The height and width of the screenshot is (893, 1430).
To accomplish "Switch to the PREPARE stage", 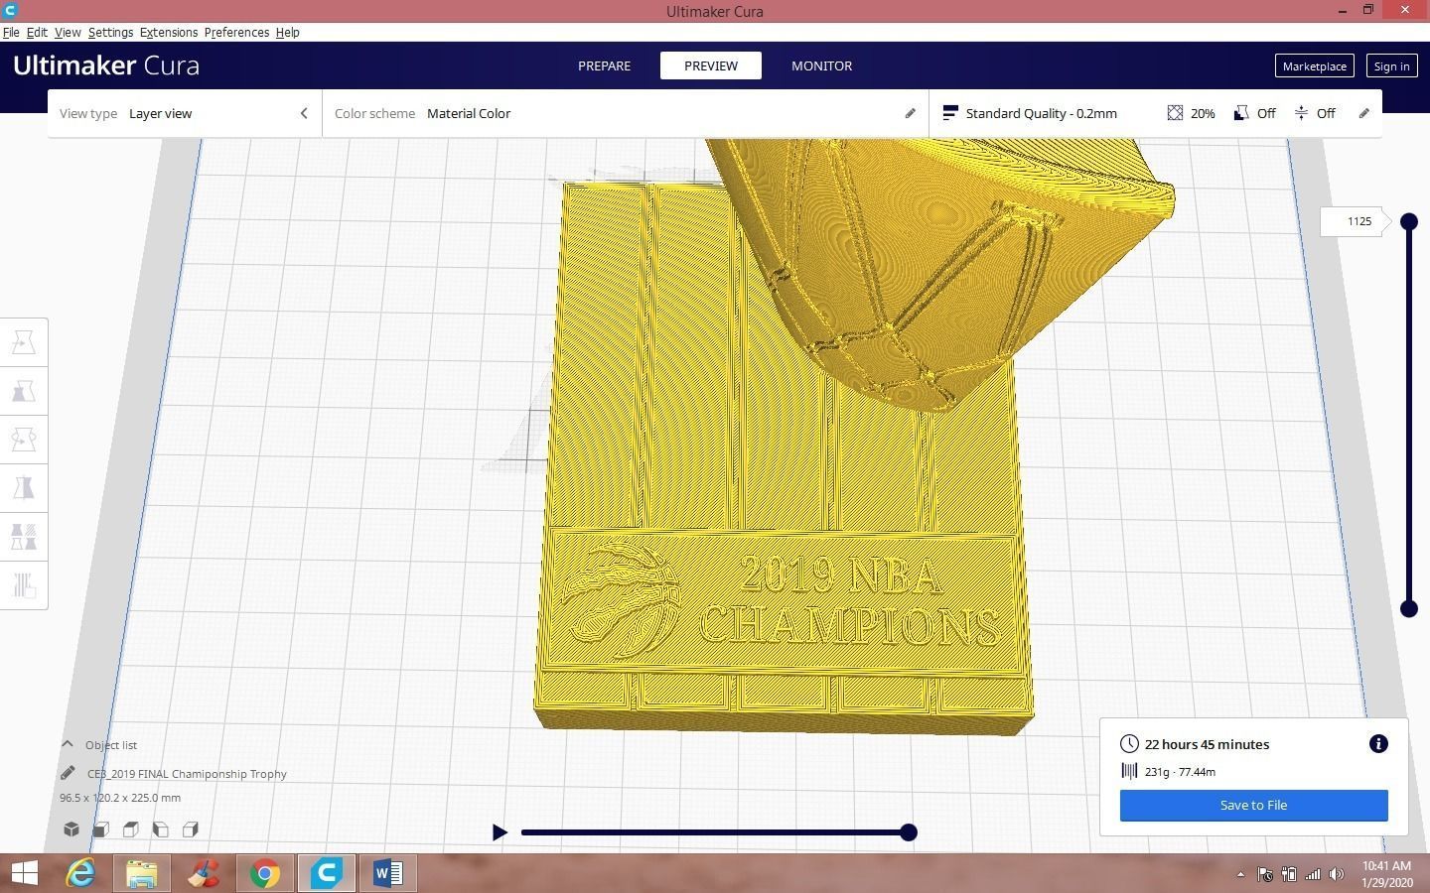I will [x=604, y=65].
